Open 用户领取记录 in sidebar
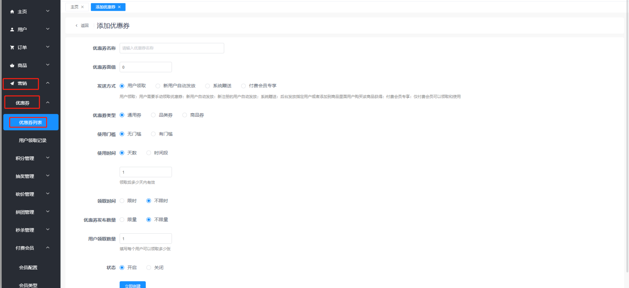 pos(32,140)
